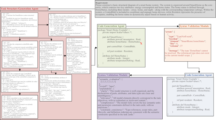Click "part def SmartHome {" in blue box
The height and width of the screenshot is (120, 216).
pyautogui.click(x=183, y=86)
